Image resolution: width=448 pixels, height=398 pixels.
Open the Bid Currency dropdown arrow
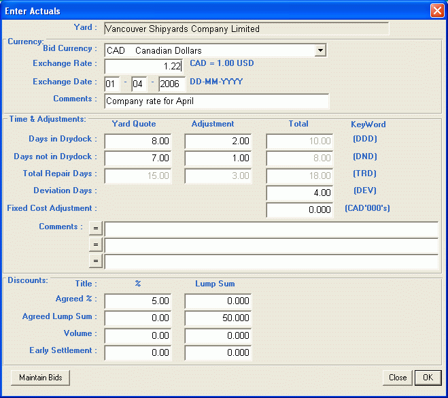320,50
